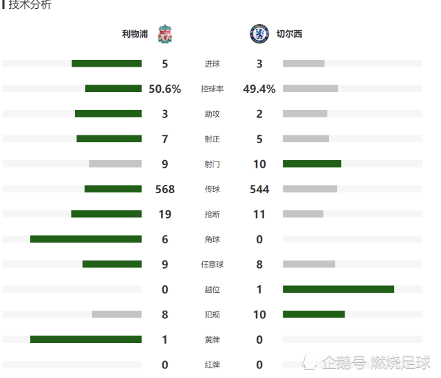Image resolution: width=441 pixels, height=378 pixels.
Task: Click the penguin logo watermark icon
Action: pyautogui.click(x=312, y=362)
